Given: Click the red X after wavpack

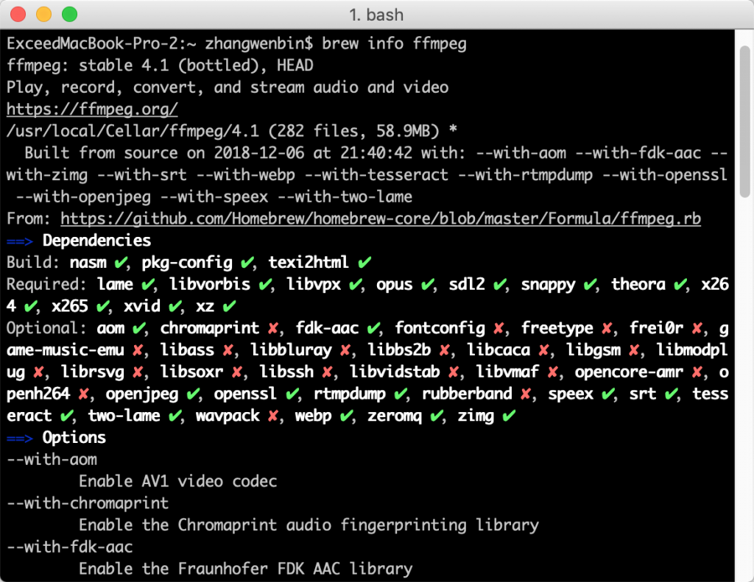Looking at the screenshot, I should tap(273, 416).
